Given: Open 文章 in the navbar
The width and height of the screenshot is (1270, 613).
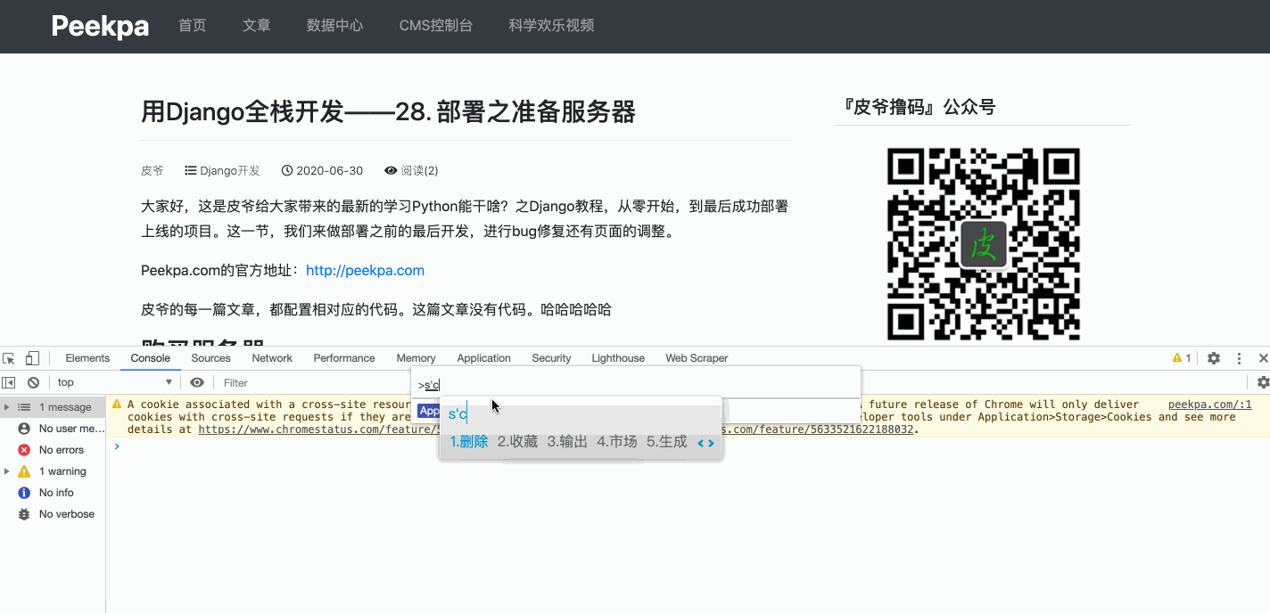Looking at the screenshot, I should tap(257, 26).
